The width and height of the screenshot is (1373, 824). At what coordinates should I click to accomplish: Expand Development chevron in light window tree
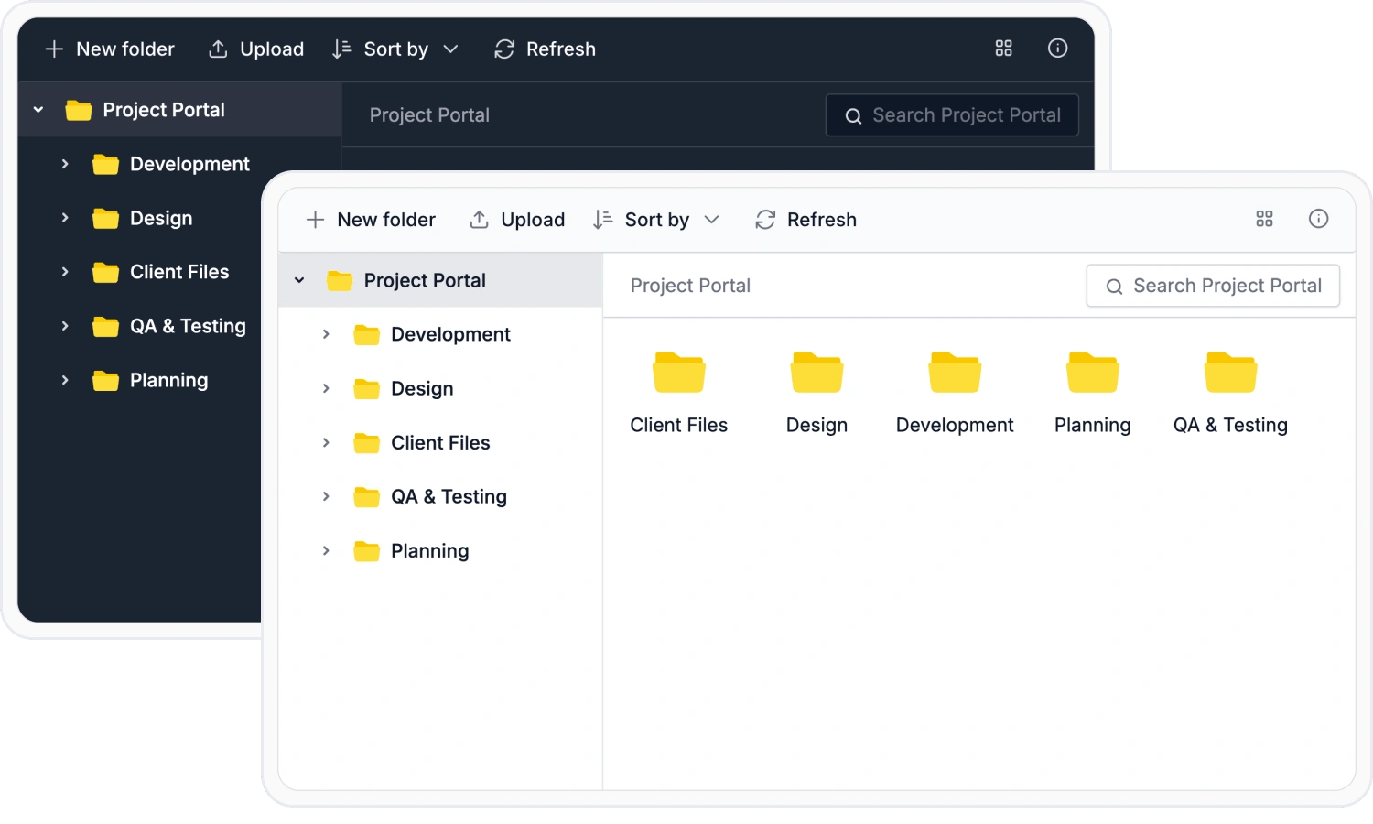tap(326, 334)
